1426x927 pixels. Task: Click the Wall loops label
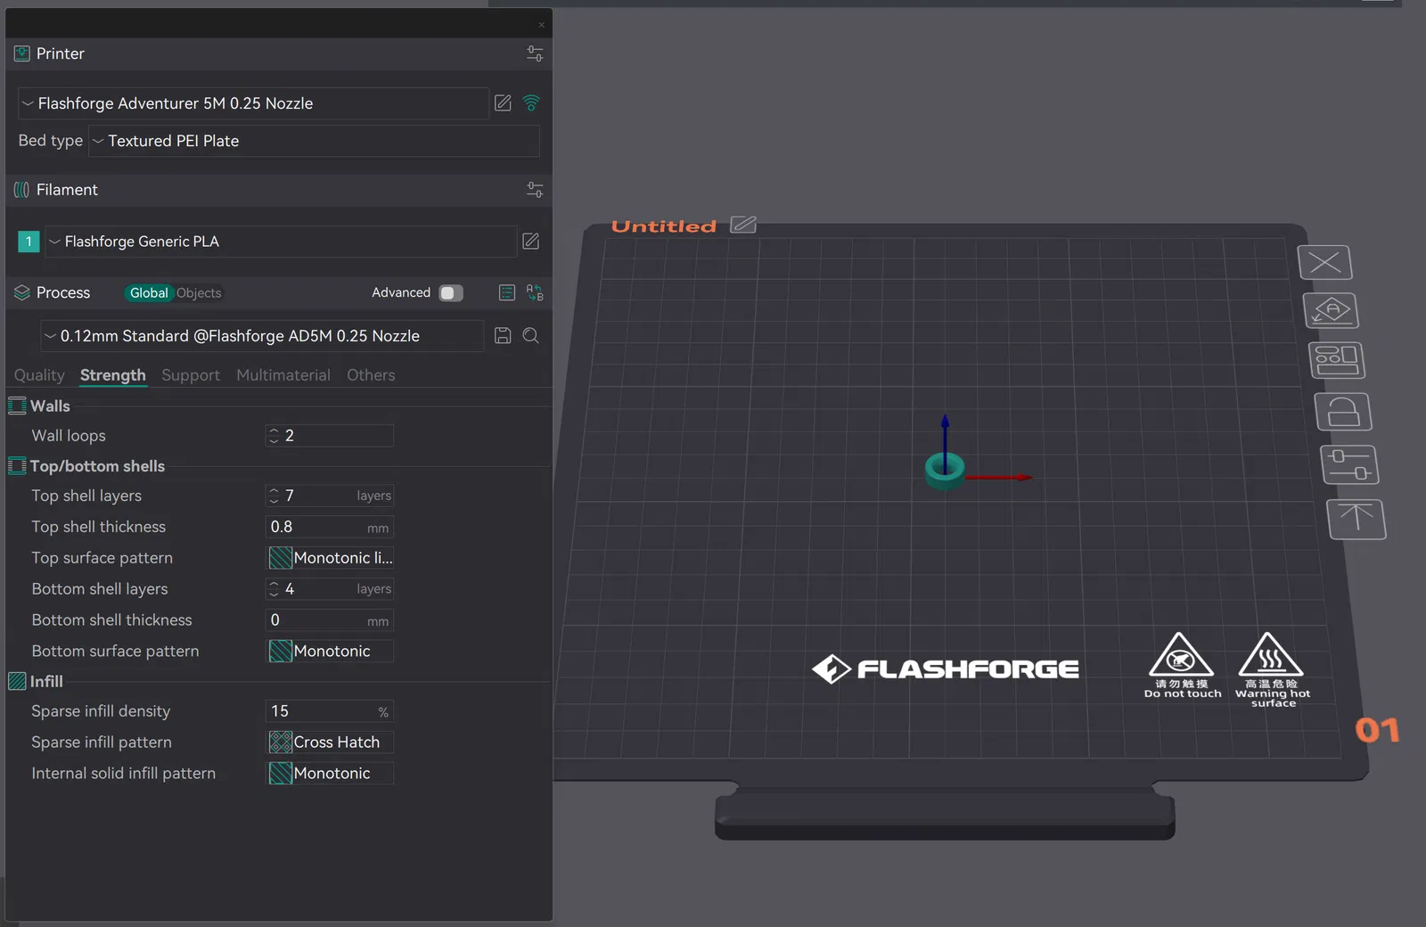(x=69, y=436)
